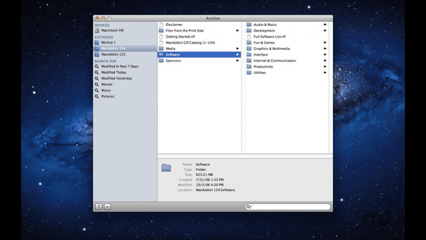
Task: Click the large folder preview icon in info pane
Action: click(166, 168)
